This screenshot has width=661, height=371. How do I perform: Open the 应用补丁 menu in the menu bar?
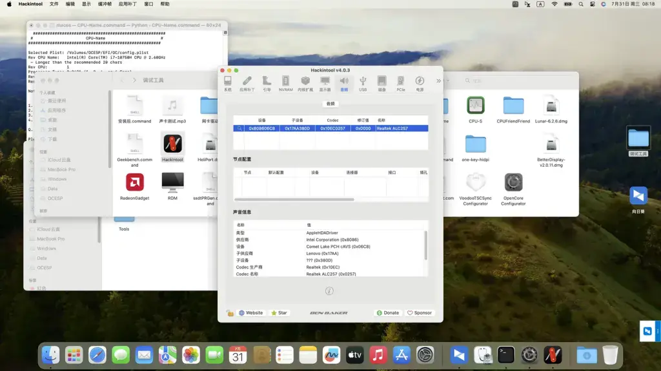[x=128, y=4]
